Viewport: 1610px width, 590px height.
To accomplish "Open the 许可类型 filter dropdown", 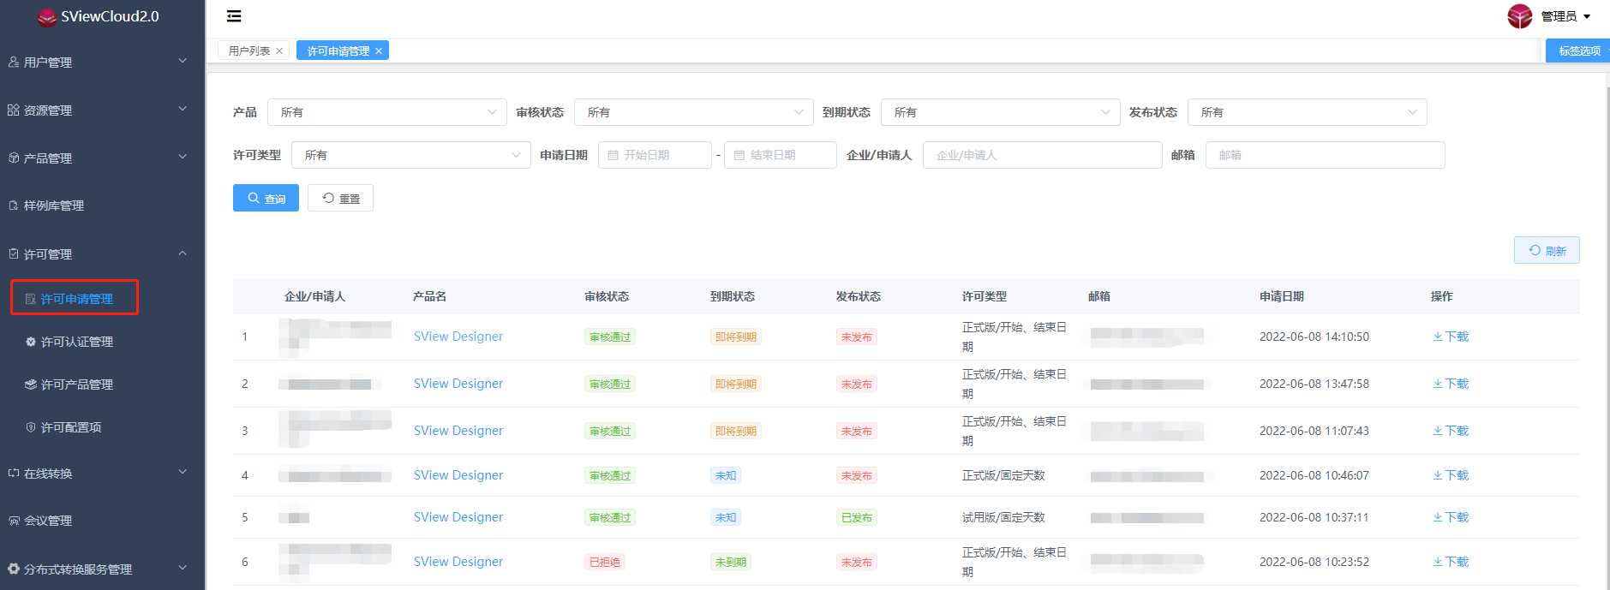I will (x=411, y=155).
